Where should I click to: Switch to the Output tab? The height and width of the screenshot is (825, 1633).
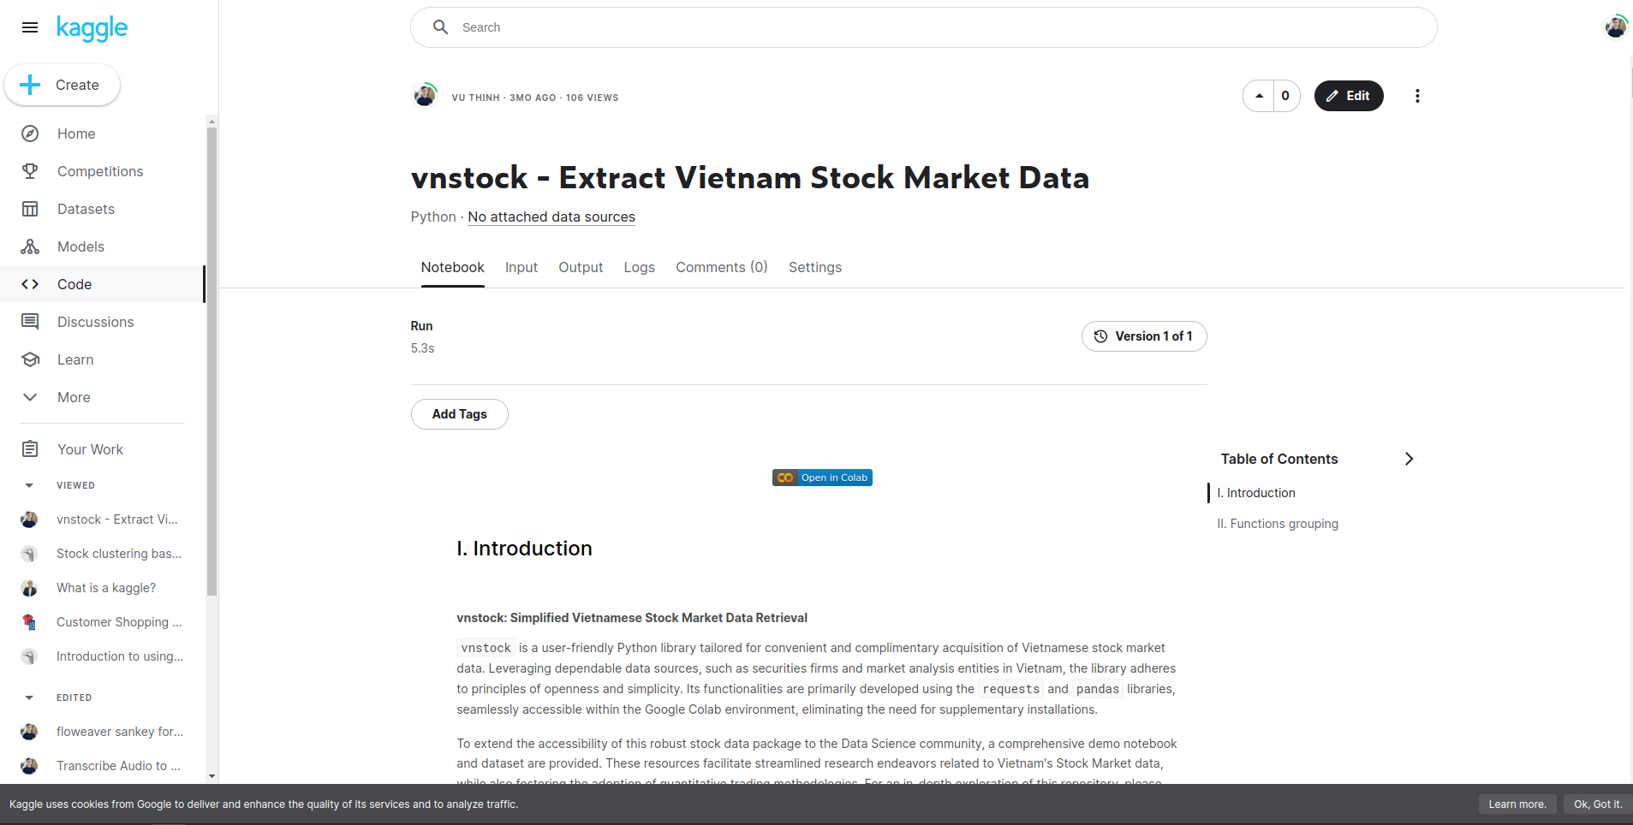(x=581, y=267)
